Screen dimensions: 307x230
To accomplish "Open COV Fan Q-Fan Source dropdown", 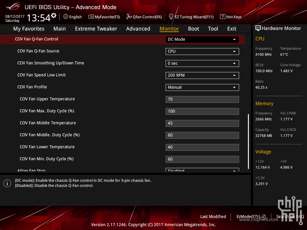I will point(202,52).
